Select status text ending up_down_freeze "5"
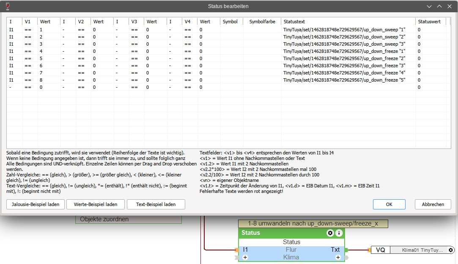 pyautogui.click(x=344, y=80)
